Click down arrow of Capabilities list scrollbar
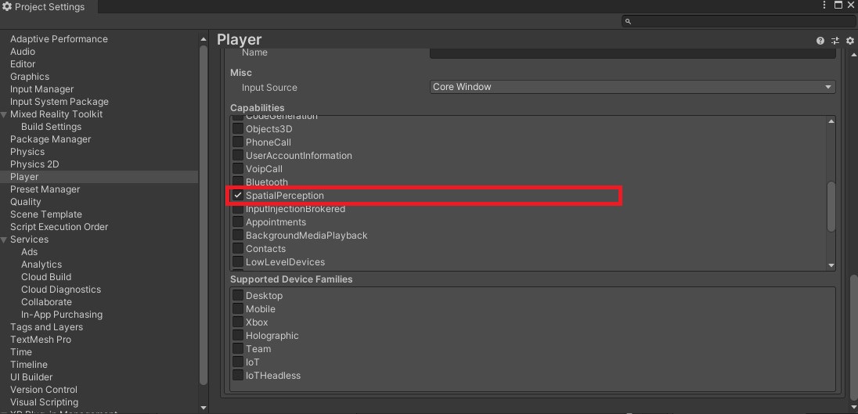 831,265
